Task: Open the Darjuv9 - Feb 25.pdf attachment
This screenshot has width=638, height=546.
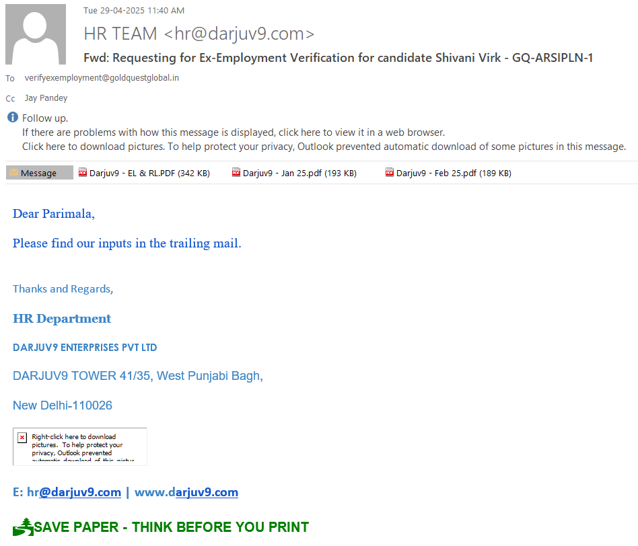Action: pyautogui.click(x=448, y=173)
